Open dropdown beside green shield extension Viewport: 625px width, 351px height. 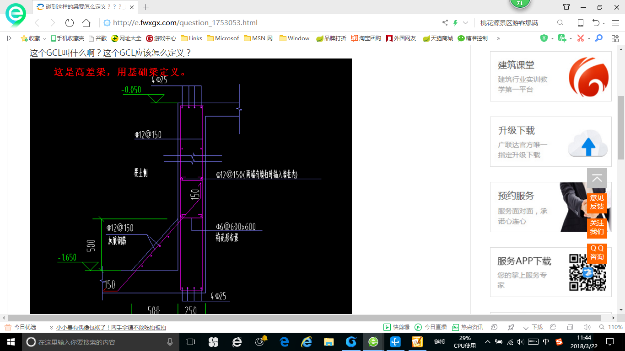552,39
